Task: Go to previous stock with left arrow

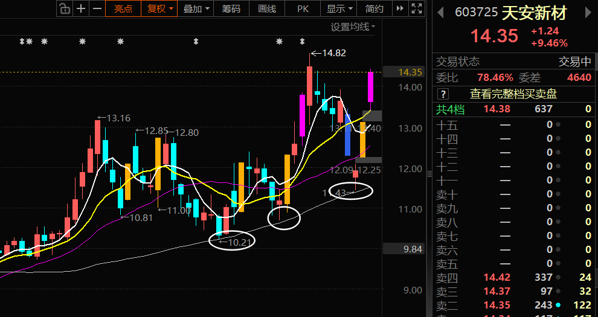Action: point(440,13)
